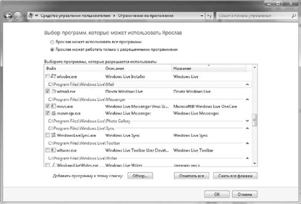
Task: Open the address bar history dropdown
Action: [202, 16]
